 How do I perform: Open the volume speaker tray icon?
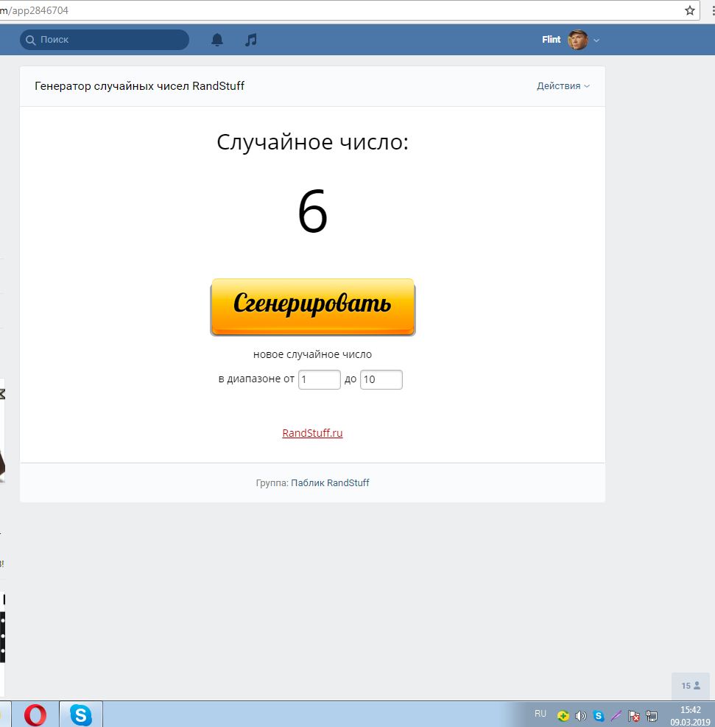[x=581, y=716]
